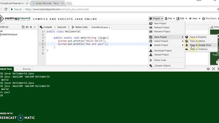Click the Shut Down power icon
This screenshot has height=123, width=219.
204,18
